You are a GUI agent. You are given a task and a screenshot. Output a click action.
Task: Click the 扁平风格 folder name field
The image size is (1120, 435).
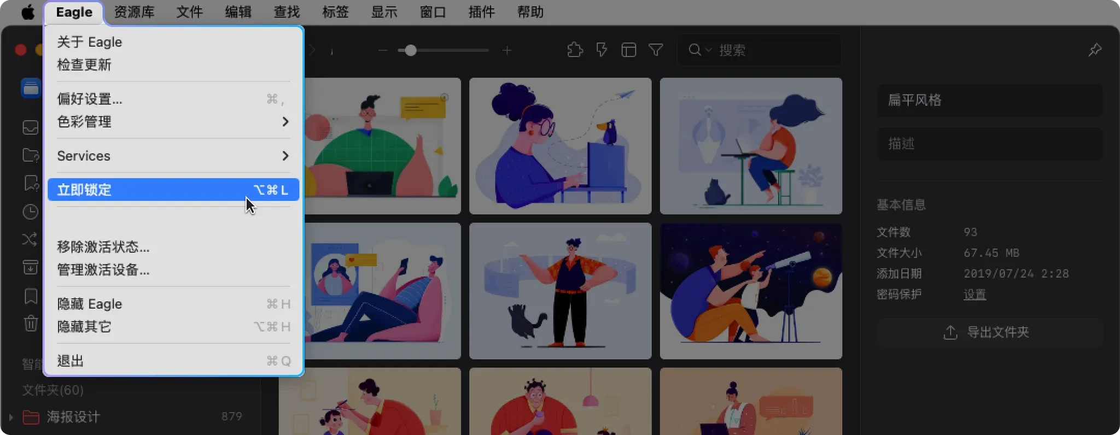(989, 100)
